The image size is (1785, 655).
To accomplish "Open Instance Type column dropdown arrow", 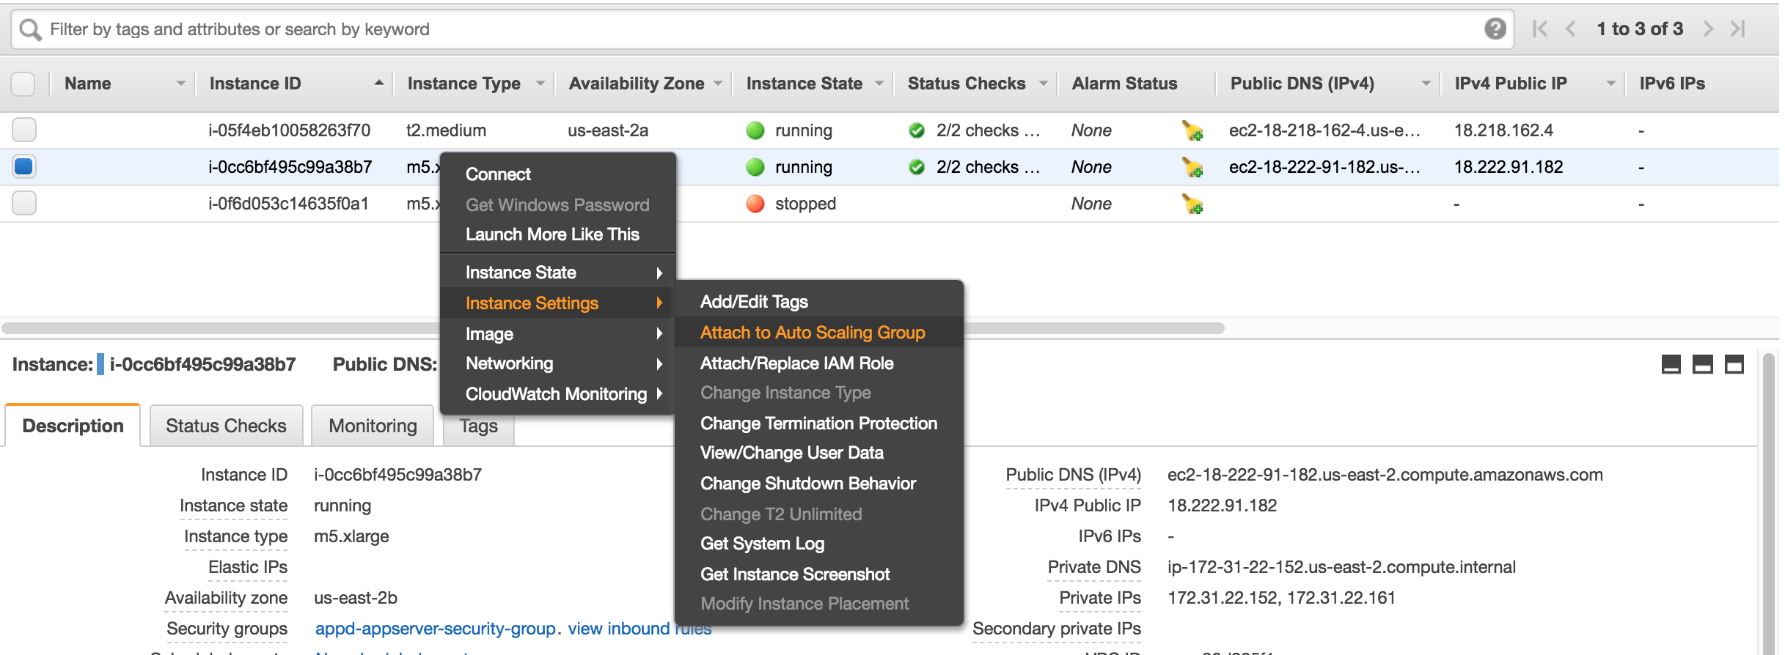I will tap(540, 84).
